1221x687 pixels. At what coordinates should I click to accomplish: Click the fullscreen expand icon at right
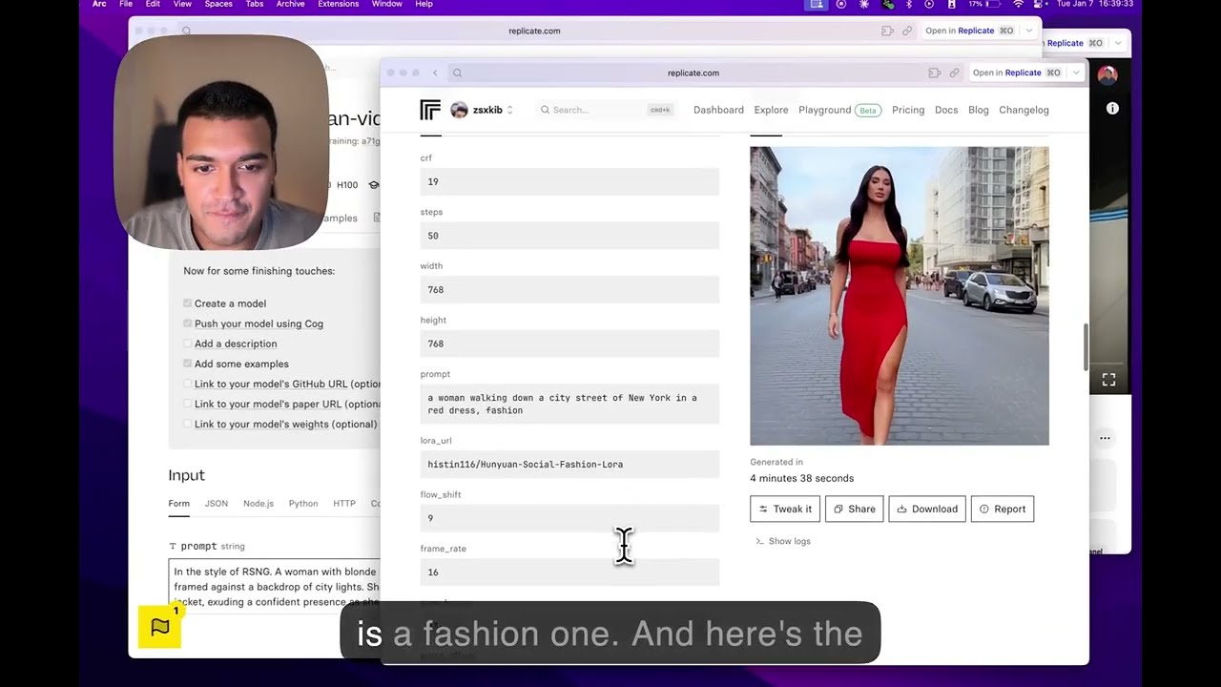1108,380
